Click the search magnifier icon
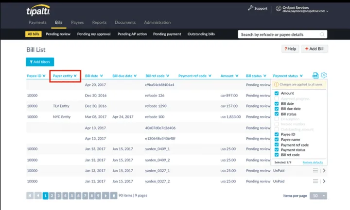 pos(322,34)
